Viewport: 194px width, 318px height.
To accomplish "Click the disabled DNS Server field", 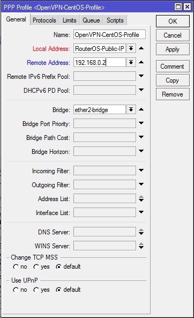I will click(105, 232).
